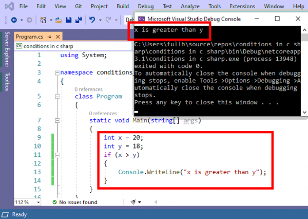
Task: Collapse the namespace code block
Action: [56, 72]
